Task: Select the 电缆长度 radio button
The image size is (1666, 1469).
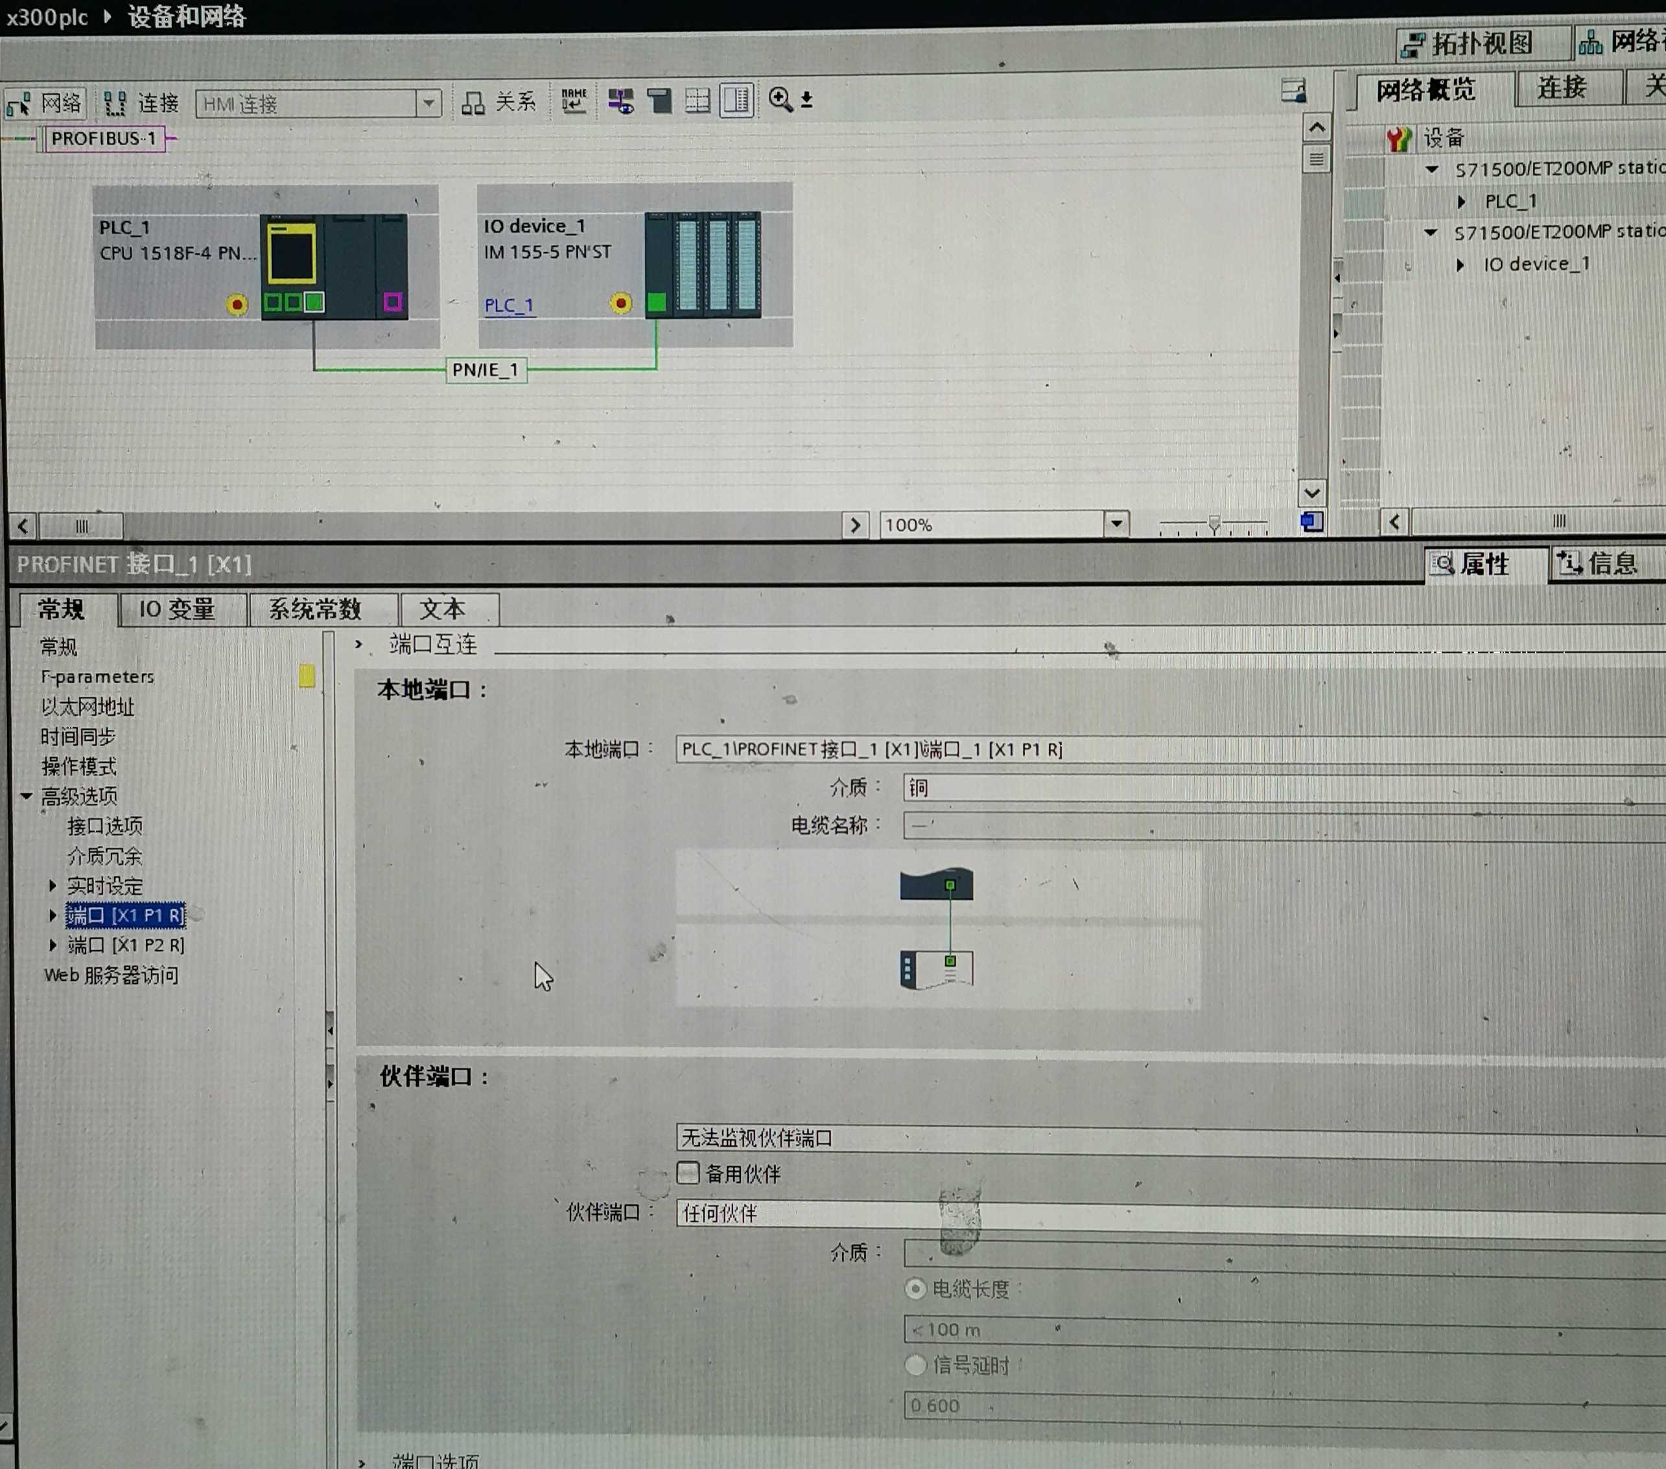Action: (x=915, y=1288)
